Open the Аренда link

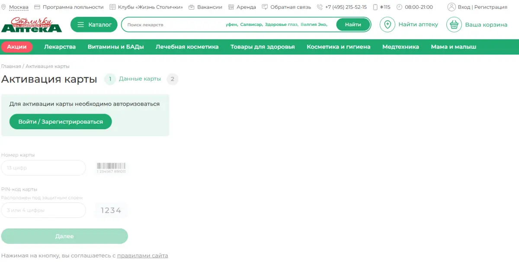246,7
